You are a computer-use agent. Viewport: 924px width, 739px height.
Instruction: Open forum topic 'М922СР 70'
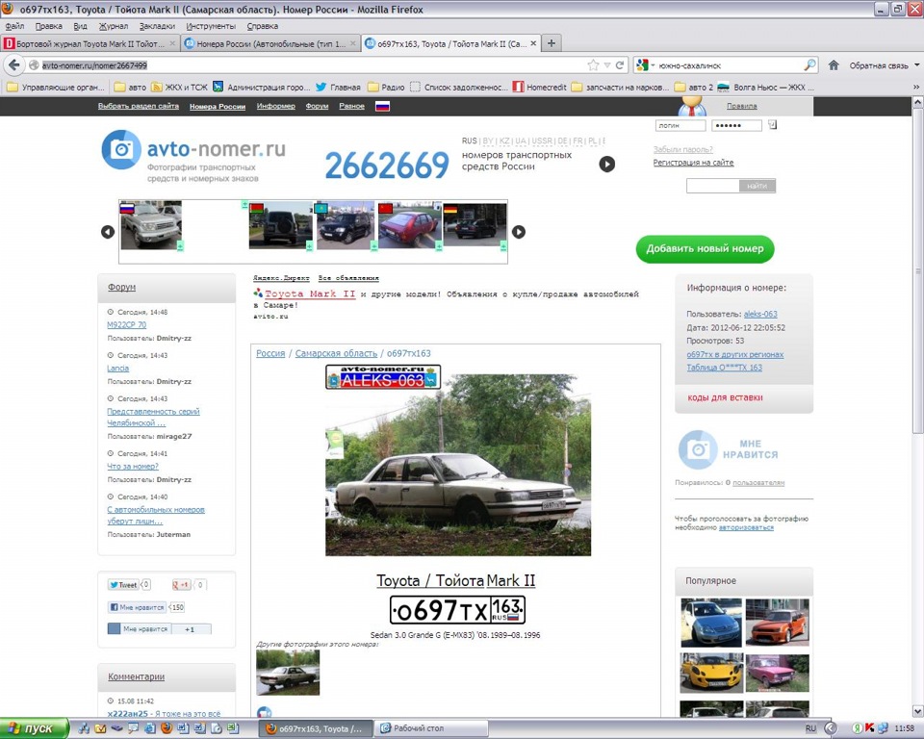(127, 324)
